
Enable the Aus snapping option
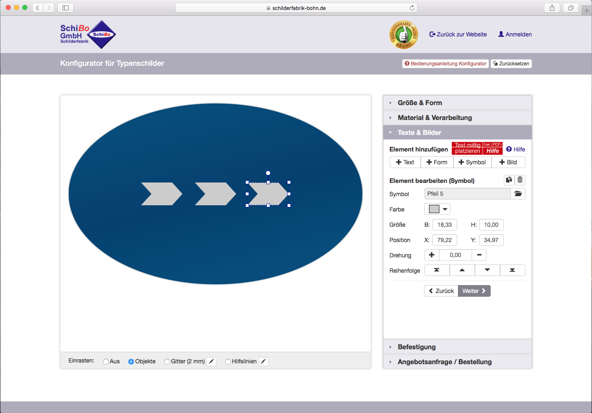(x=105, y=361)
